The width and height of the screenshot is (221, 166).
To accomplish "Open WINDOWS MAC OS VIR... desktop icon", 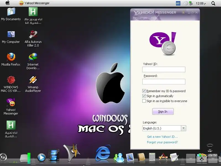I will click(x=11, y=84).
